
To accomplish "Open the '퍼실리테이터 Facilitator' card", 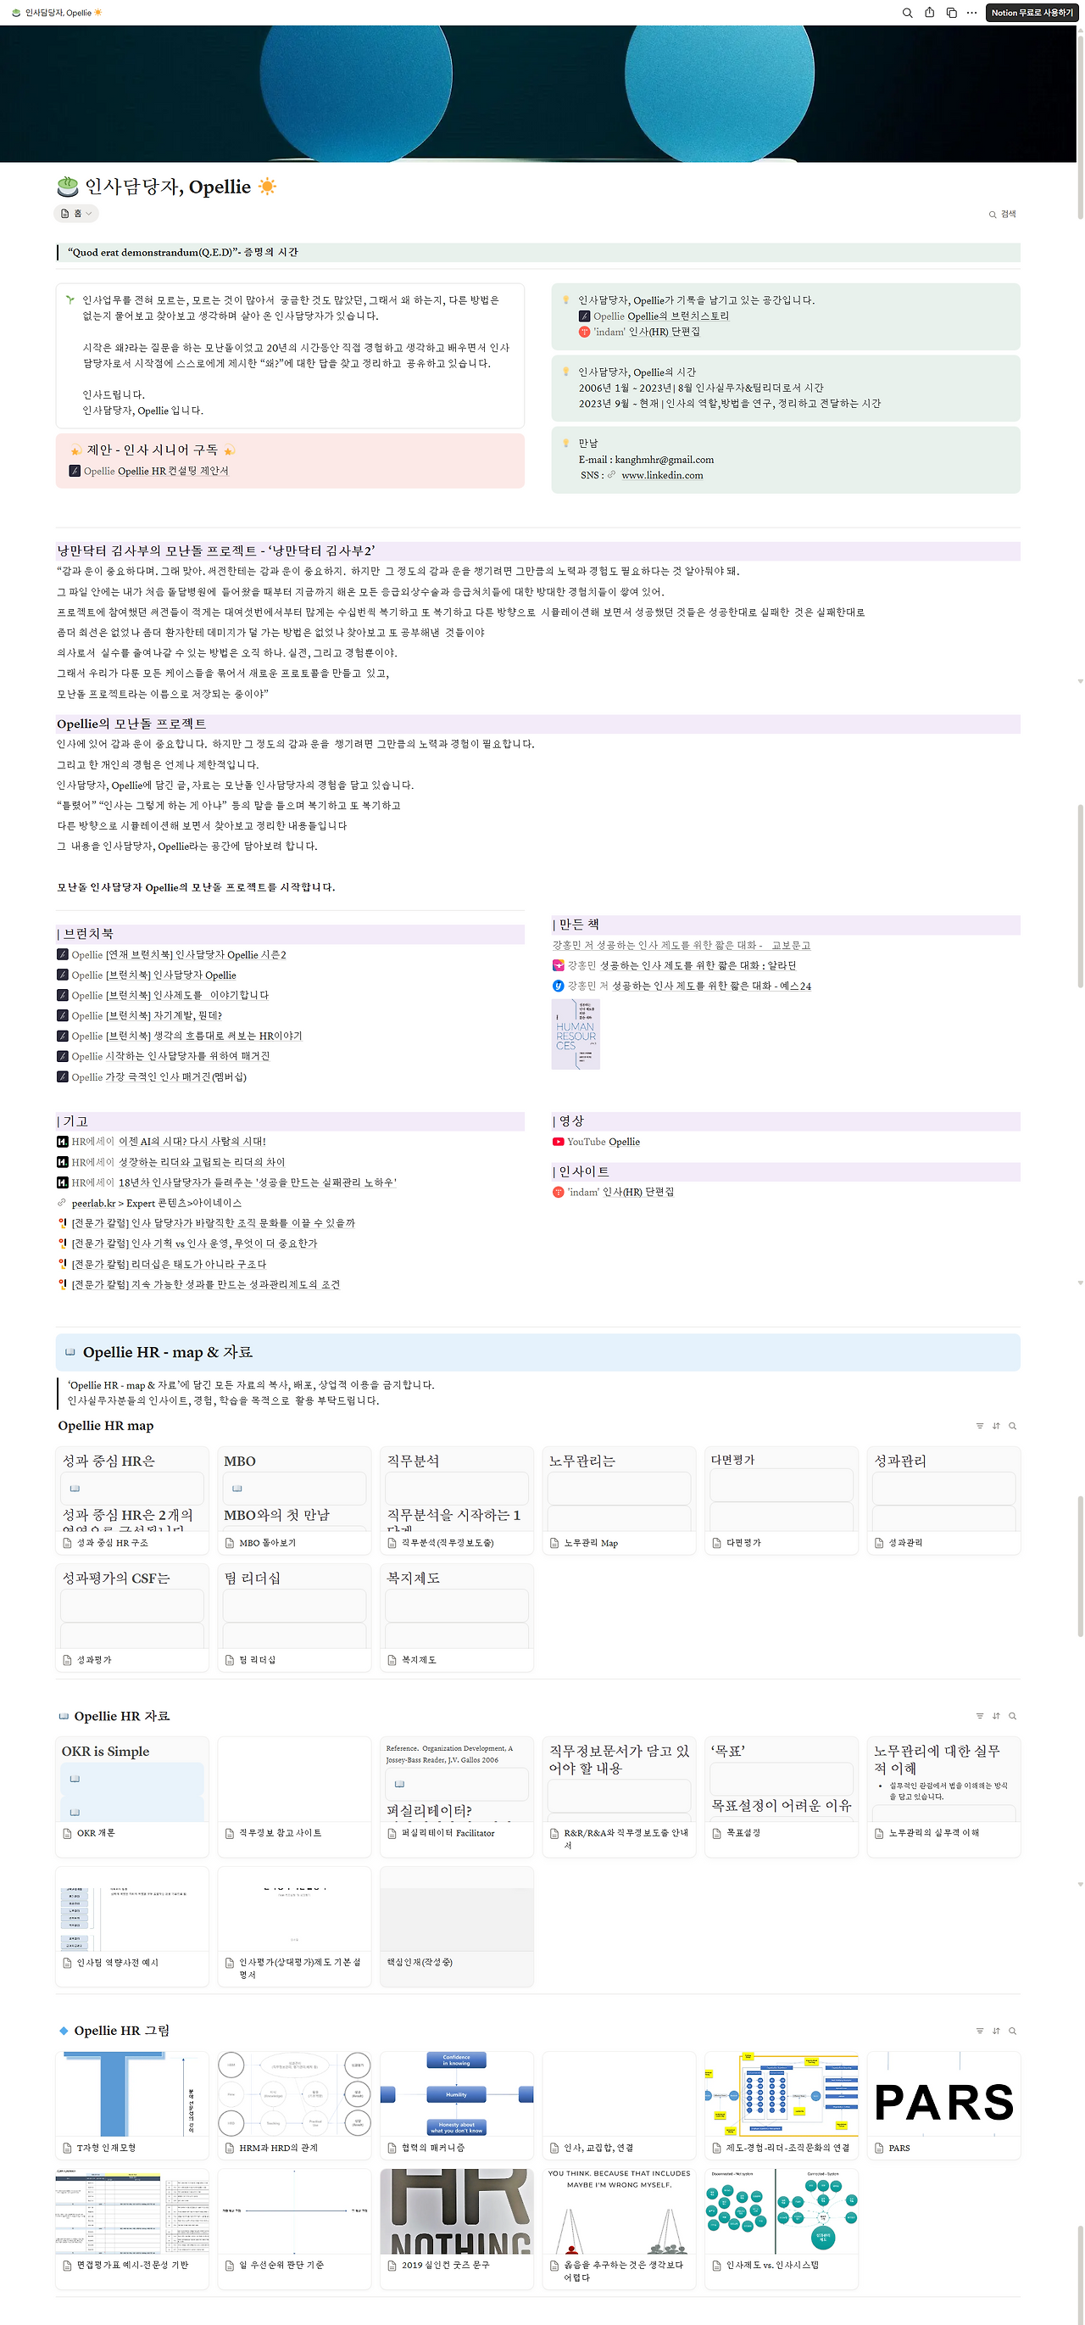I will tap(456, 1796).
